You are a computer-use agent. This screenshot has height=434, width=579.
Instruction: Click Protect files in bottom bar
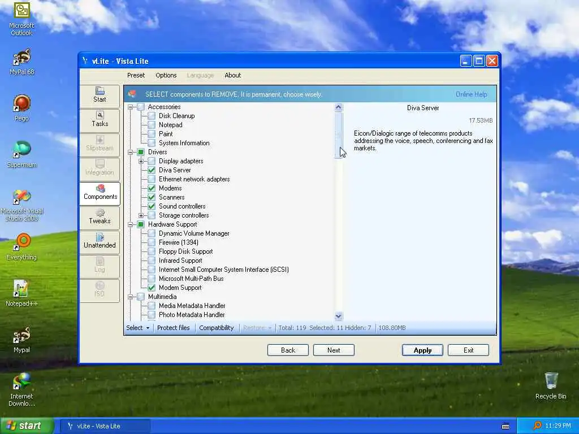[173, 328]
